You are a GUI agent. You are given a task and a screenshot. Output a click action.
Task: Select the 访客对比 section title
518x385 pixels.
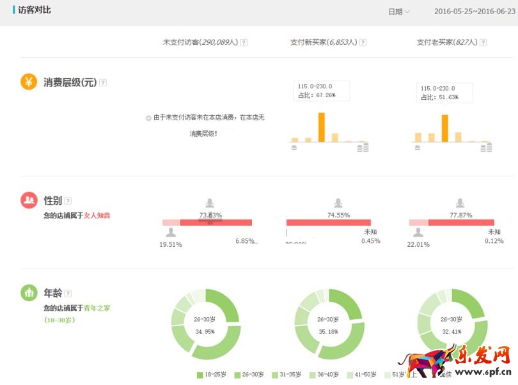(35, 11)
